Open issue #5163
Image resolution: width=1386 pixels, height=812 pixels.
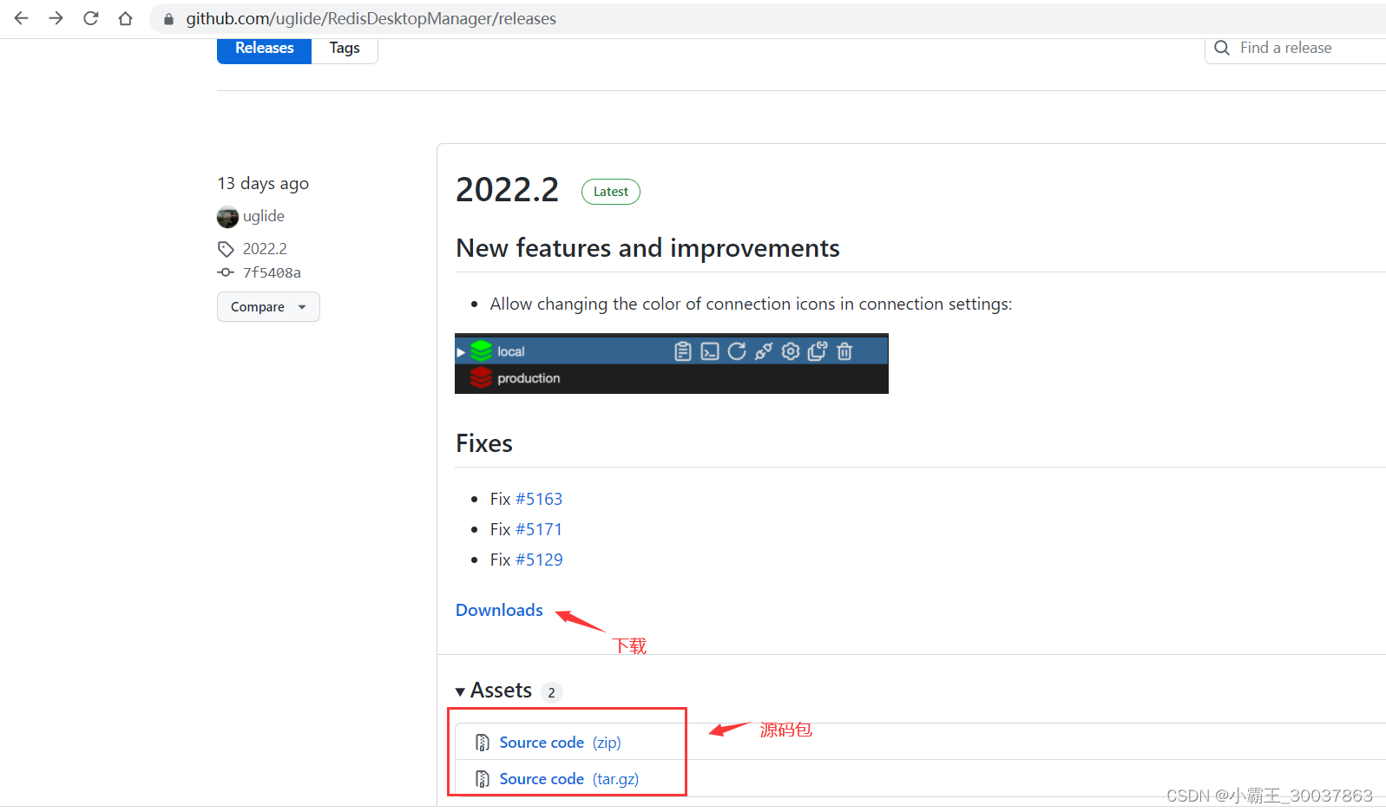tap(539, 499)
